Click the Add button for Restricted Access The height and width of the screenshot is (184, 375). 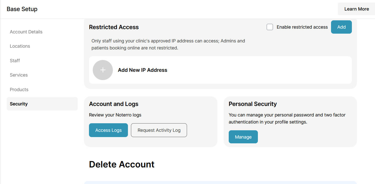pos(341,27)
